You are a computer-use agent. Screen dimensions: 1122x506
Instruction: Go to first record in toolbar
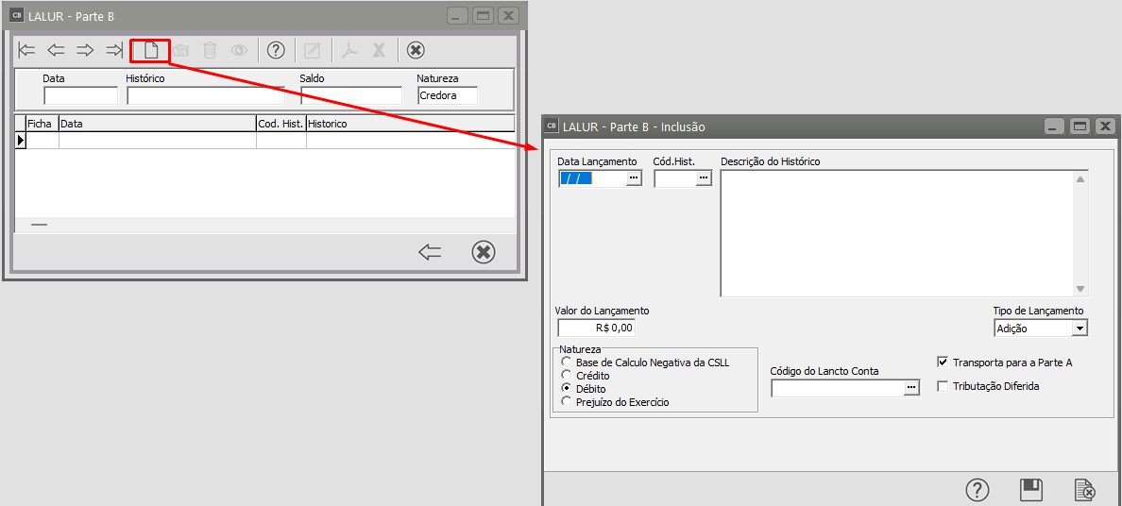click(x=27, y=50)
